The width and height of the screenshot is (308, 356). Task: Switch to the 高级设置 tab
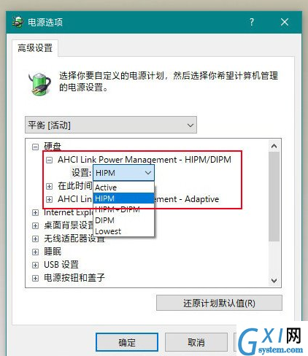[x=35, y=48]
